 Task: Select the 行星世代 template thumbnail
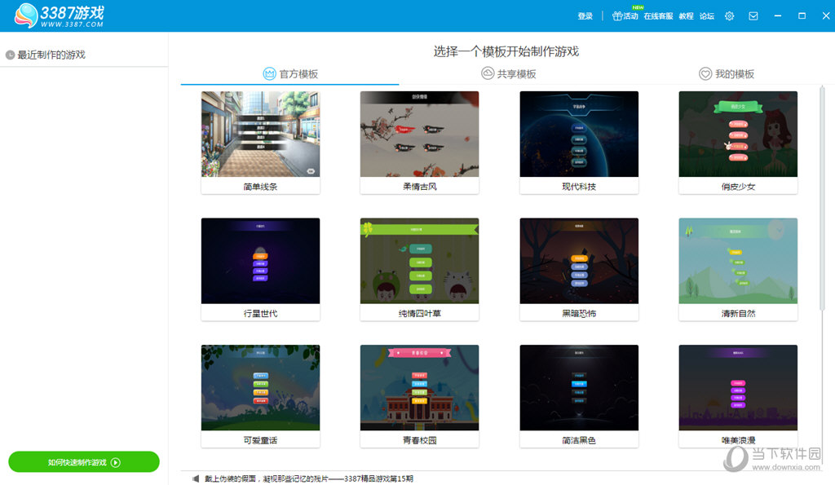pyautogui.click(x=260, y=261)
